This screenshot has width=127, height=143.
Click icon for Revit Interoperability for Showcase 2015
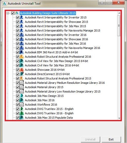pyautogui.click(x=22, y=22)
